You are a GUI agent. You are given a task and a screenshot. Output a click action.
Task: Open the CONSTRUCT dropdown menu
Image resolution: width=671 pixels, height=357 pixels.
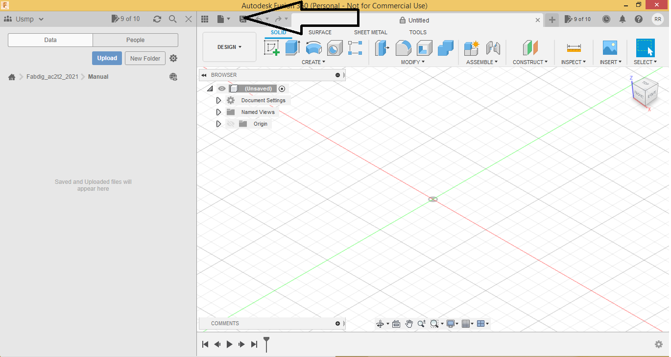pyautogui.click(x=530, y=62)
